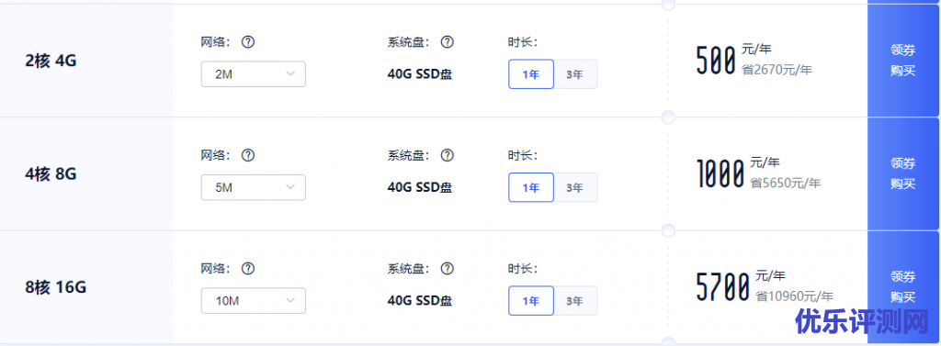
Task: Choose 3年 duration for 8核 16G plan
Action: [575, 301]
